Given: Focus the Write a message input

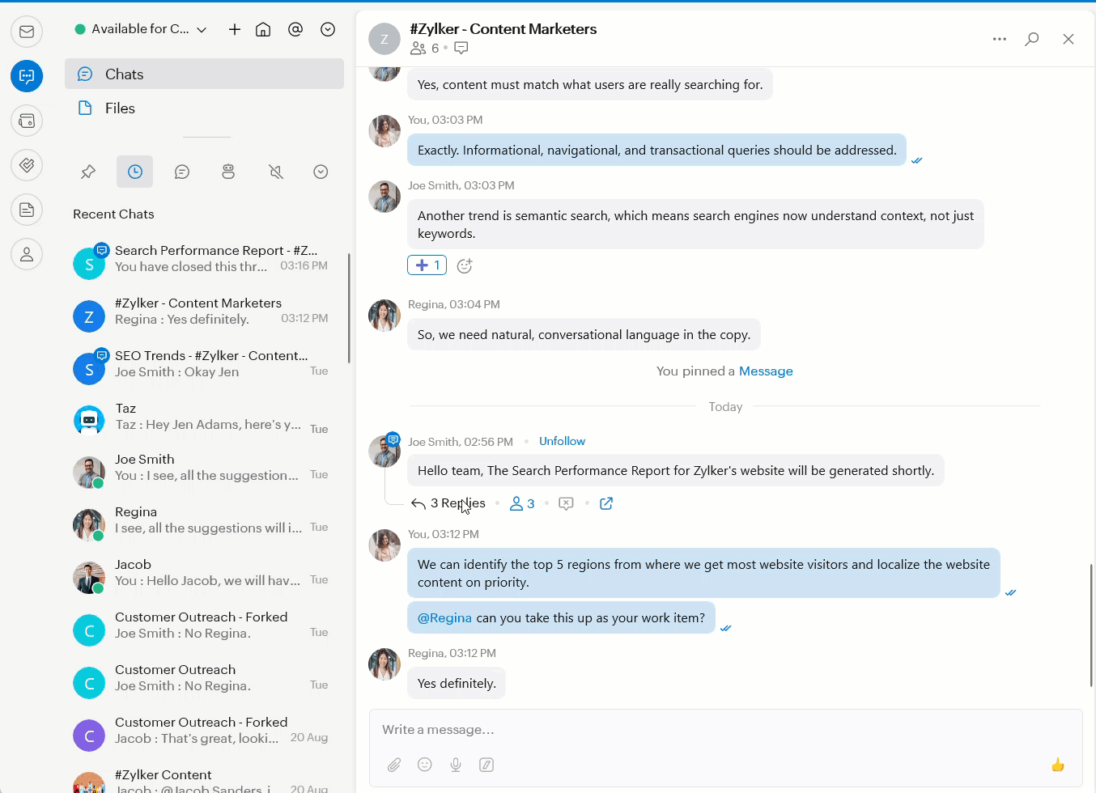Looking at the screenshot, I should point(726,730).
